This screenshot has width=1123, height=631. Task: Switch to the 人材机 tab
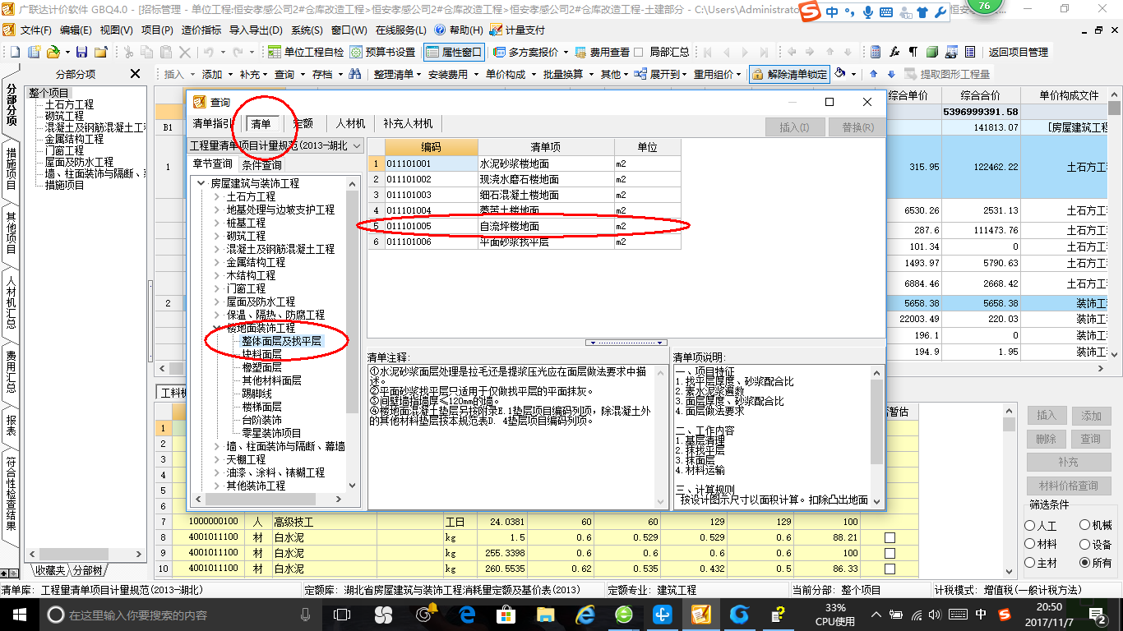[350, 124]
